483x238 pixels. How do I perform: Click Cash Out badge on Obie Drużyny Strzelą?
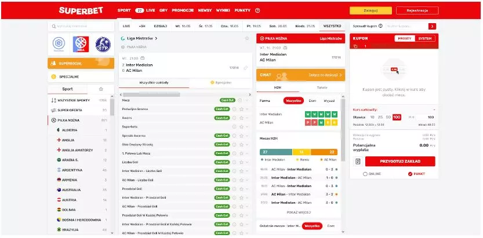[x=222, y=145]
